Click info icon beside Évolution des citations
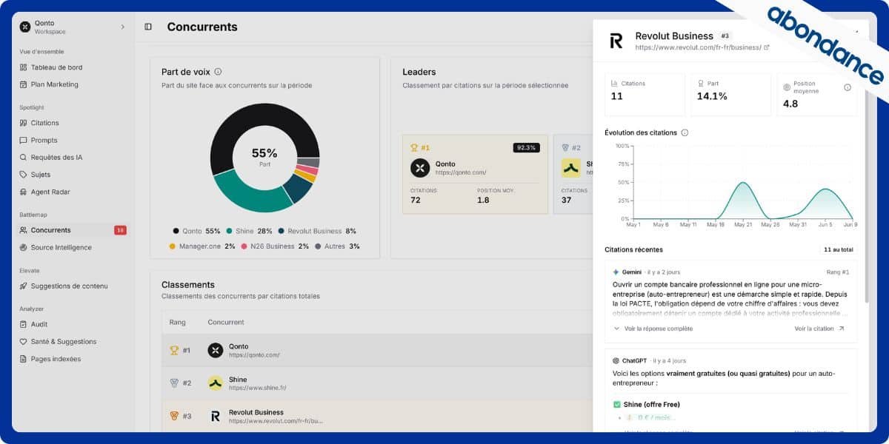Screen dimensions: 889x444 [685, 132]
